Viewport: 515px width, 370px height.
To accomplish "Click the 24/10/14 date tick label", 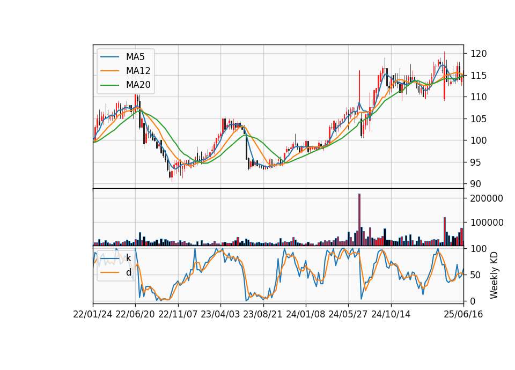I will click(391, 314).
